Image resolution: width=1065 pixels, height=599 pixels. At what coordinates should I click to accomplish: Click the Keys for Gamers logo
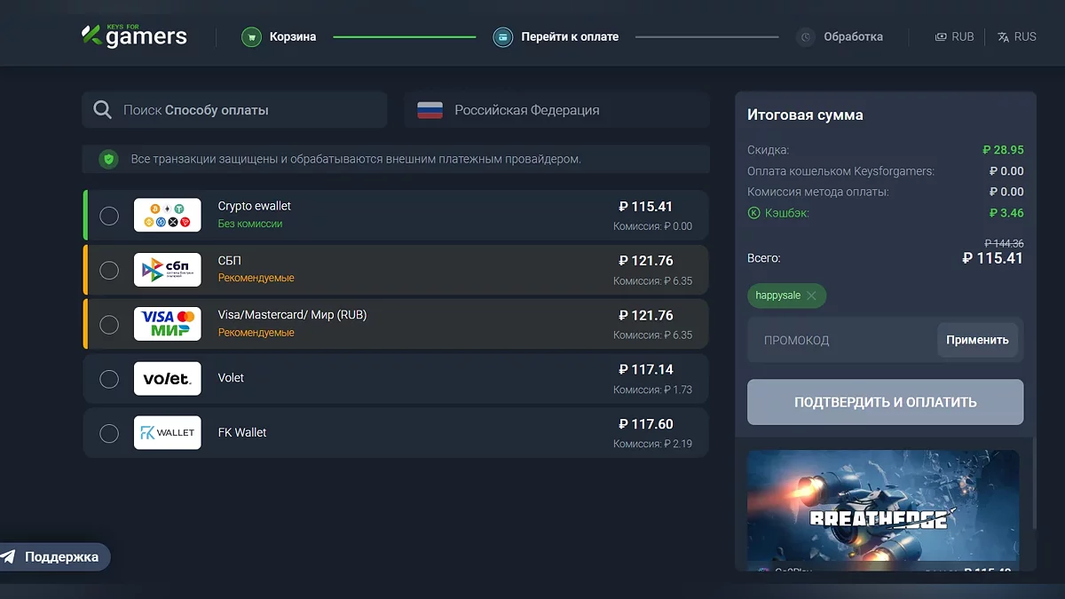[x=134, y=35]
